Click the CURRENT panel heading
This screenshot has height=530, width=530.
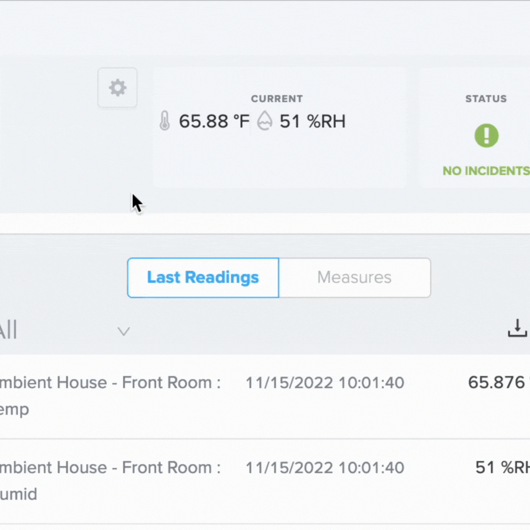tap(277, 99)
